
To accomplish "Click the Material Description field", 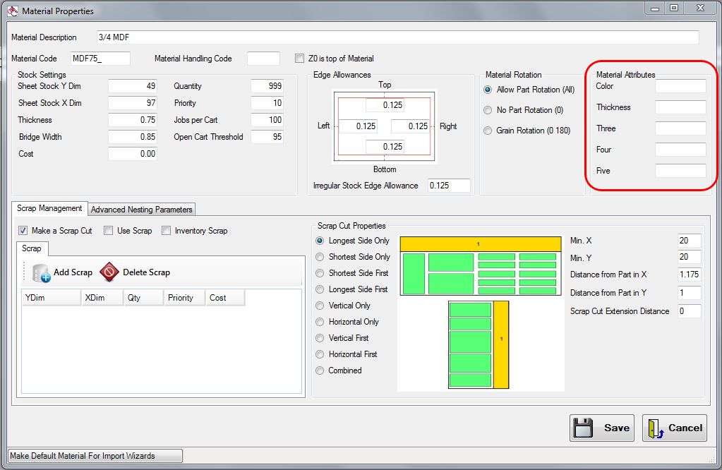I will [x=398, y=37].
